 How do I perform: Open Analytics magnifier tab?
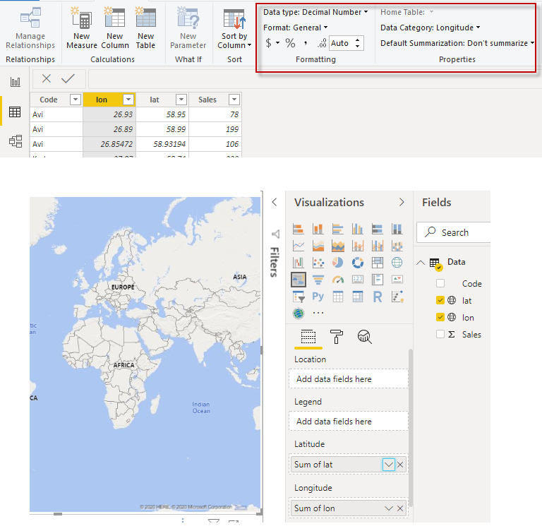(364, 336)
